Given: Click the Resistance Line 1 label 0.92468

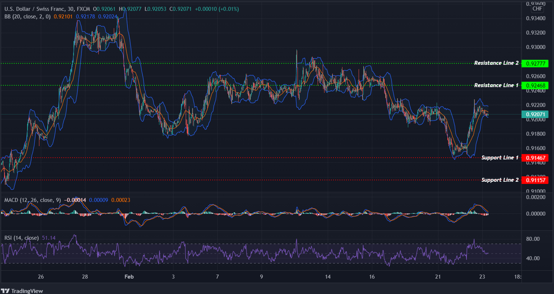Looking at the screenshot, I should [x=535, y=85].
